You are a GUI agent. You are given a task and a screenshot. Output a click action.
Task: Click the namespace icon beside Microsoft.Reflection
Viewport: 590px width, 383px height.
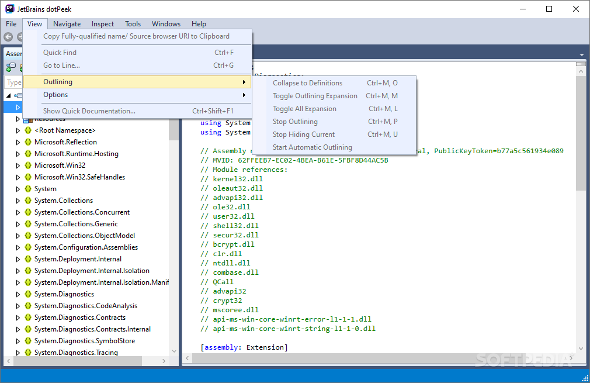pos(28,142)
